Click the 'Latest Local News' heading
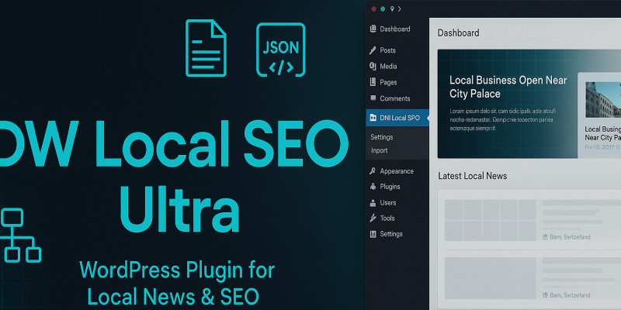The width and height of the screenshot is (621, 310). click(x=473, y=176)
